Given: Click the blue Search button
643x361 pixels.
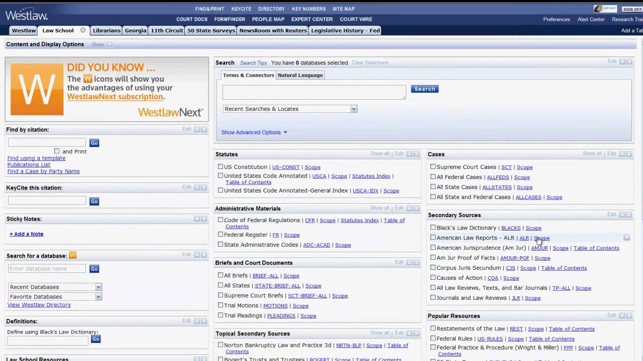Looking at the screenshot, I should click(x=424, y=89).
